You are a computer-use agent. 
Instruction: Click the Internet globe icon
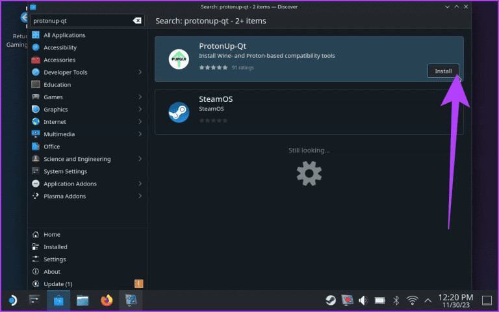pos(36,122)
